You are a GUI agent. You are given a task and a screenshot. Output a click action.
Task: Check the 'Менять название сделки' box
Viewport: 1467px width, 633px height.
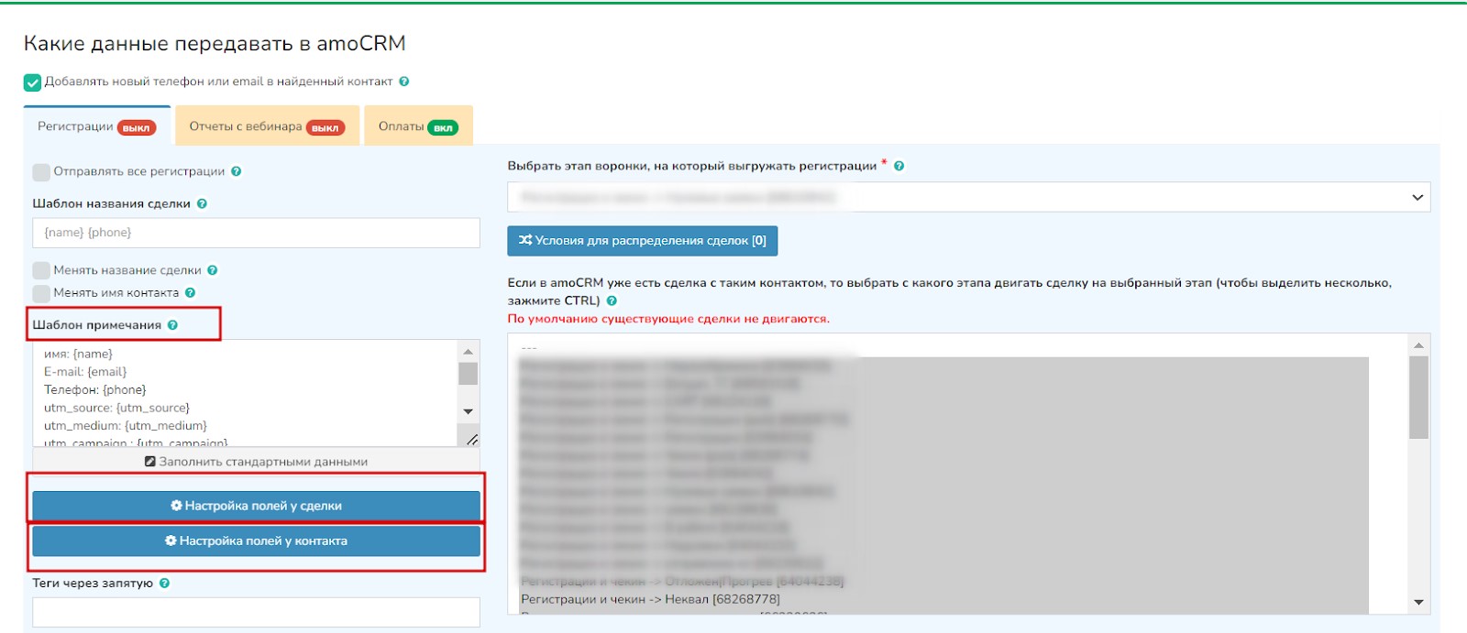[x=41, y=270]
